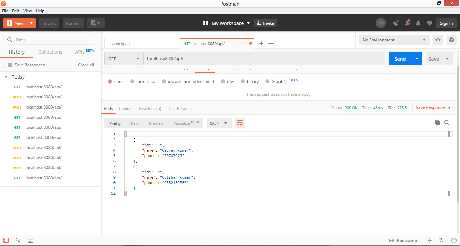
Task: Search within the response body
Action: [447, 122]
